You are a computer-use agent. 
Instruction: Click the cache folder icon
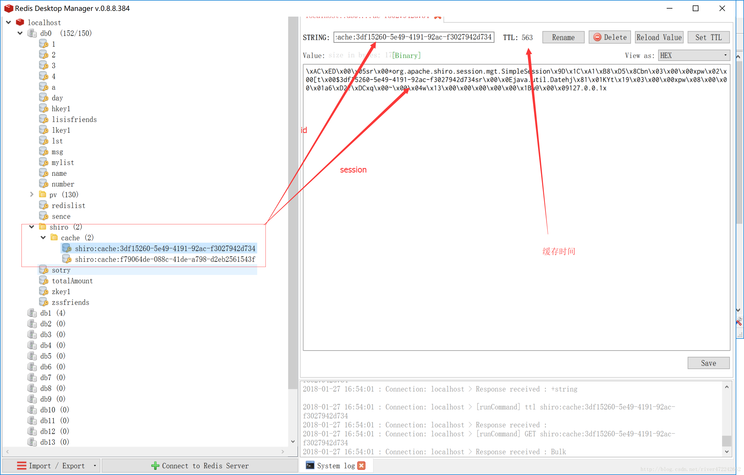point(54,237)
